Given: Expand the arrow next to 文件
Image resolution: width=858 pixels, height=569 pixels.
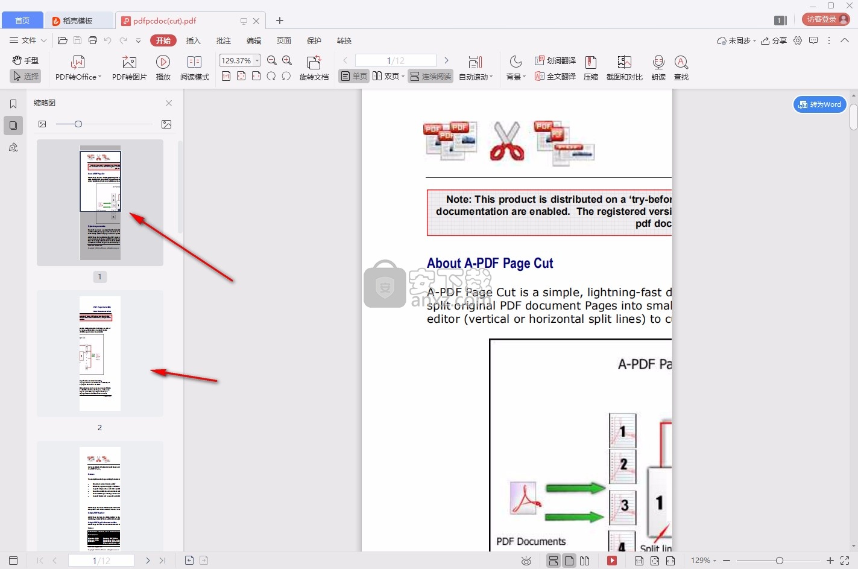Looking at the screenshot, I should [x=43, y=40].
